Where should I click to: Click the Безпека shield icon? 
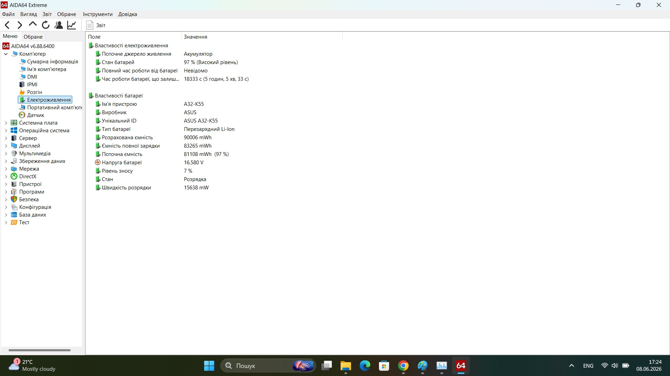(14, 199)
